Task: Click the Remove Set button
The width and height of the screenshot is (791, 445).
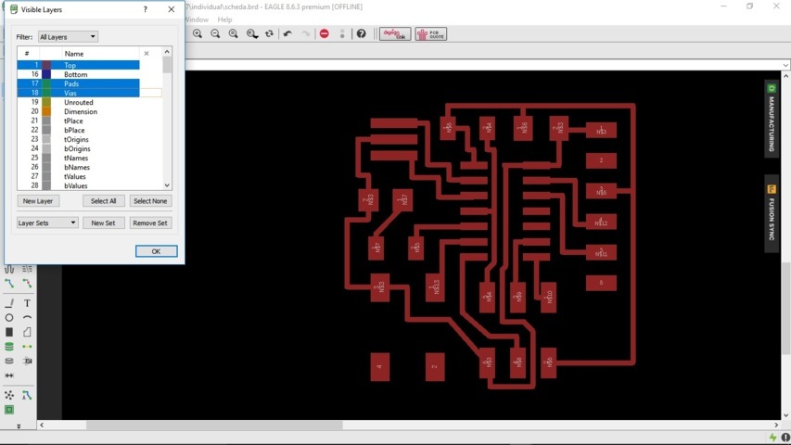Action: click(150, 222)
